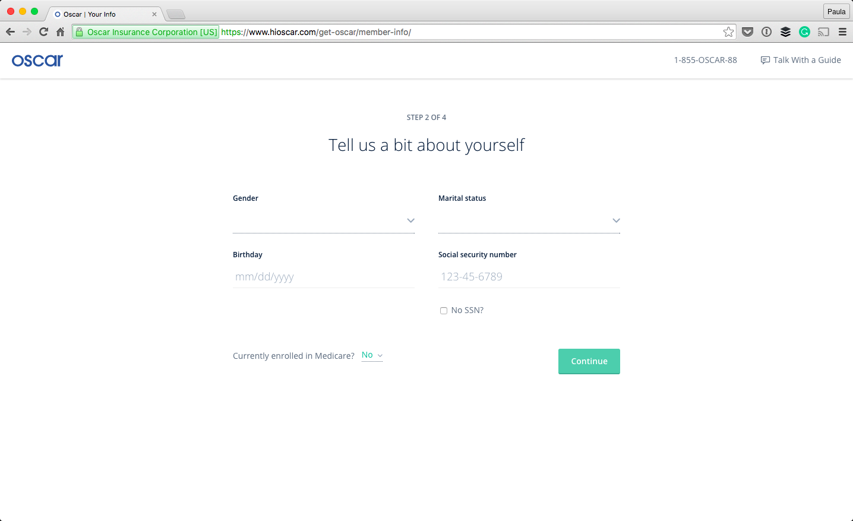
Task: Click the chat bubble icon beside Talk With a Guide
Action: click(765, 60)
